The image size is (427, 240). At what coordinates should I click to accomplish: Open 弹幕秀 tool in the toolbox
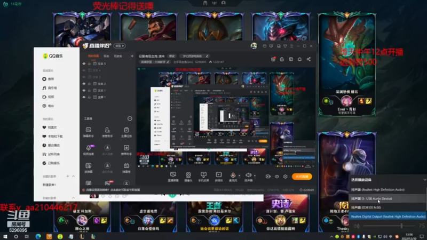point(126,168)
